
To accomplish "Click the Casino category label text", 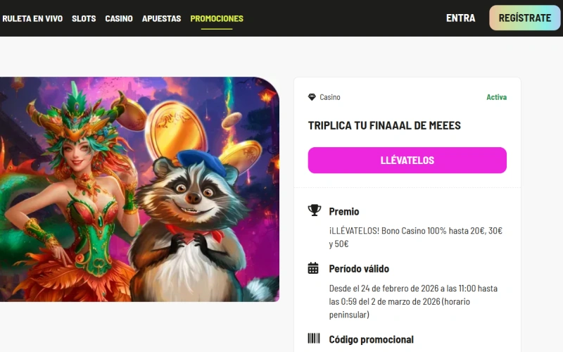I will (330, 97).
